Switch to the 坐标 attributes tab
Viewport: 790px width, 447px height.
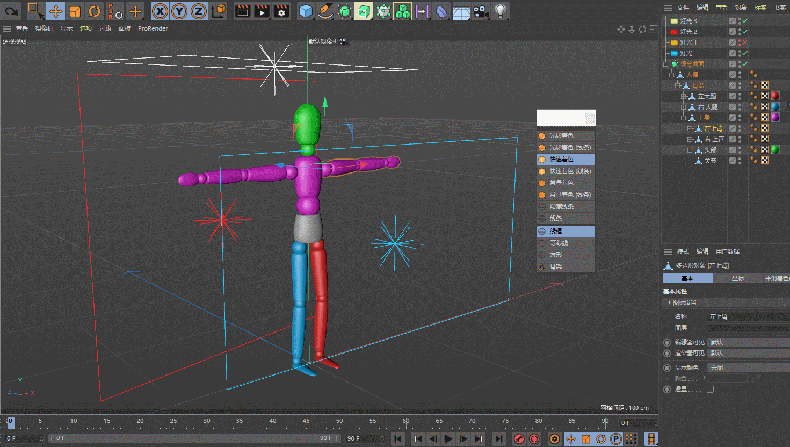tap(738, 278)
